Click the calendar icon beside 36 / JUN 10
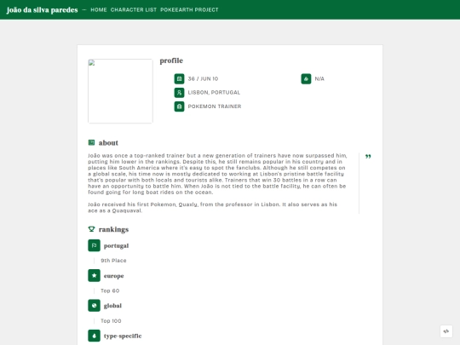 click(179, 78)
